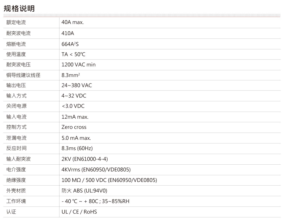Select the 防火 ABS (UL:94V0) text
Viewport: 284px width, 222px height.
pos(84,191)
